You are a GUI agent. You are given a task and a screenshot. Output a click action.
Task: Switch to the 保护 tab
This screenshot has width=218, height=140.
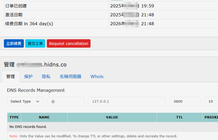click(28, 76)
